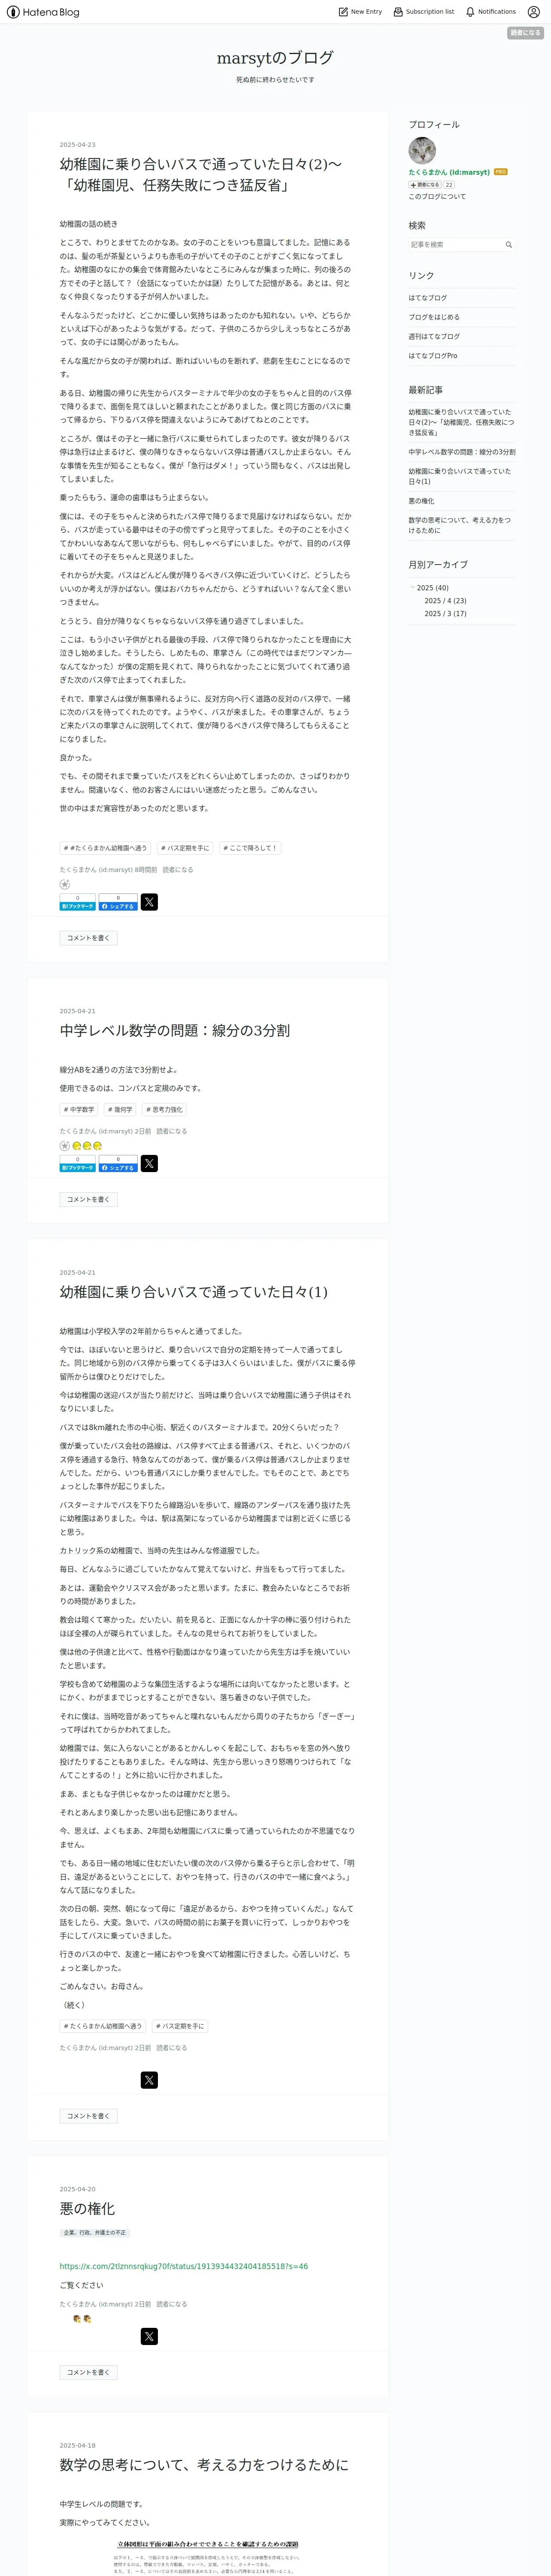Open the 週刊はてなブログ sidebar link
The image size is (551, 2576).
[434, 336]
